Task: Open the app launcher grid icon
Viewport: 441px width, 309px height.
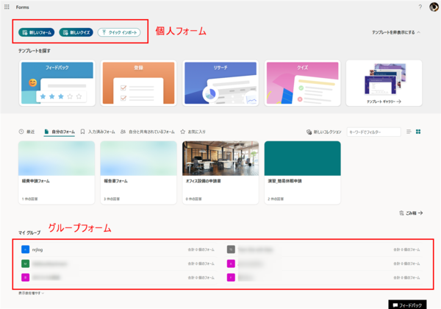Action: 7,7
